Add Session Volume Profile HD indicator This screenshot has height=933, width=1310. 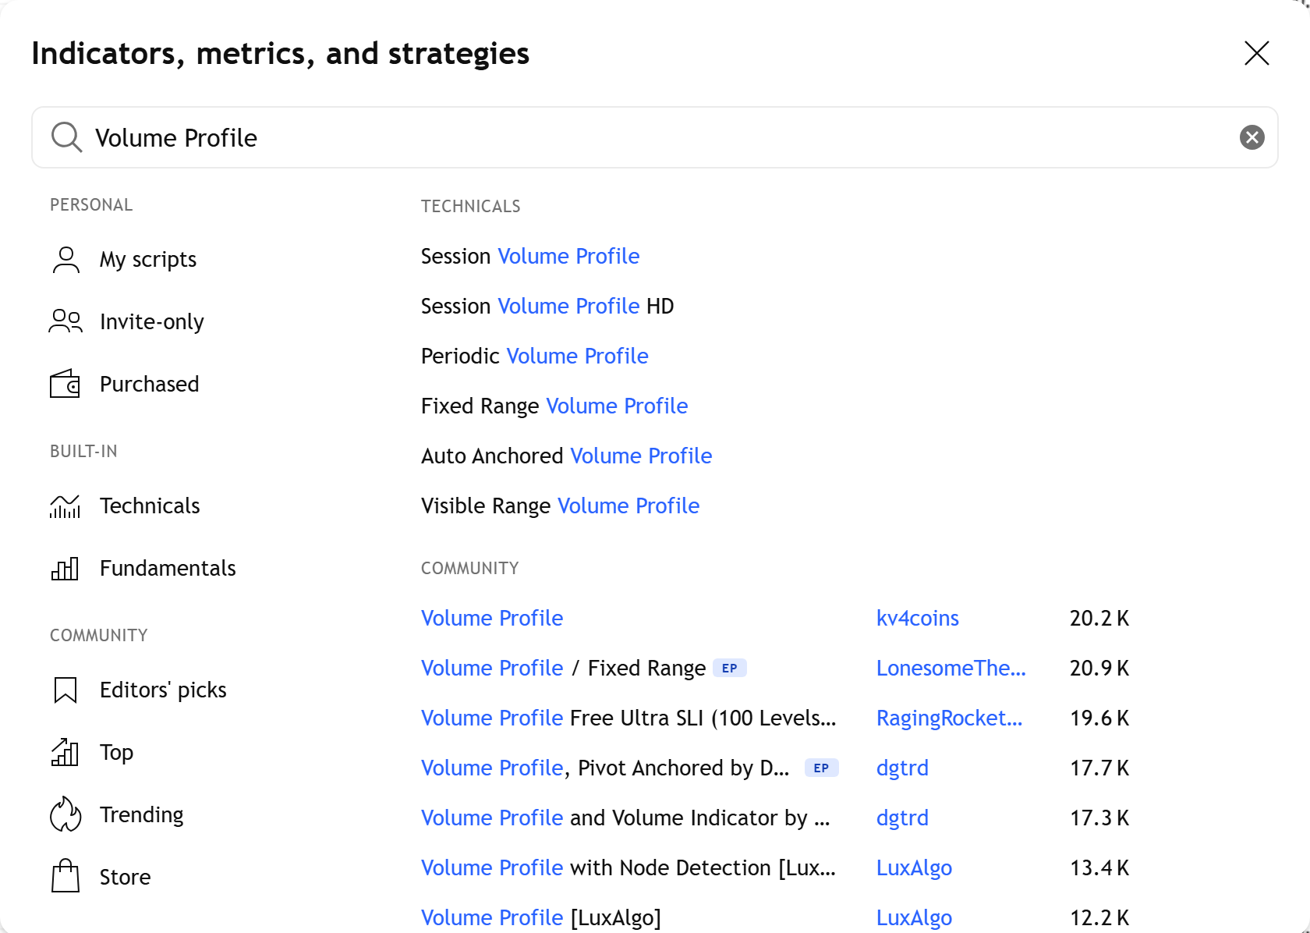547,306
